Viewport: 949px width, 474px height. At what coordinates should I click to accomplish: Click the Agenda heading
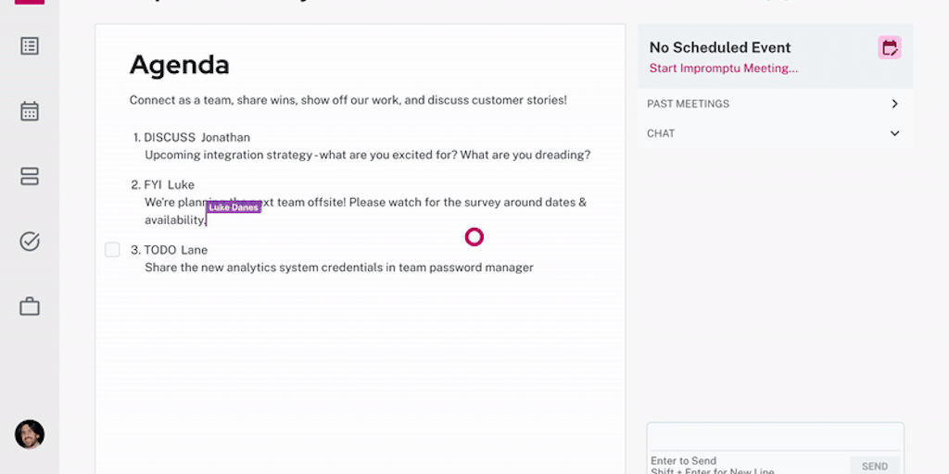click(x=180, y=65)
